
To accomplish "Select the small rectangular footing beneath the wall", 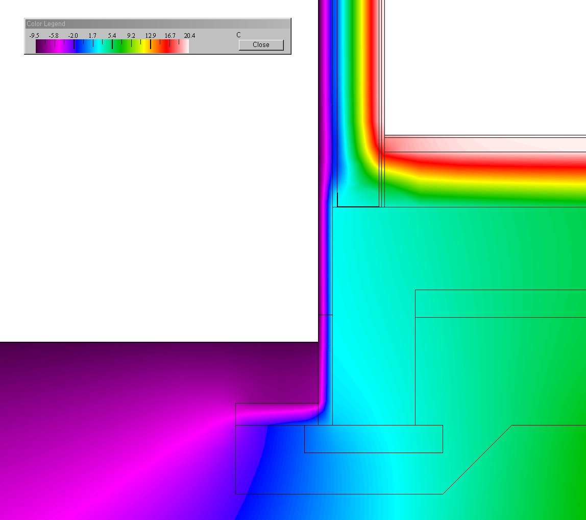I will (373, 439).
